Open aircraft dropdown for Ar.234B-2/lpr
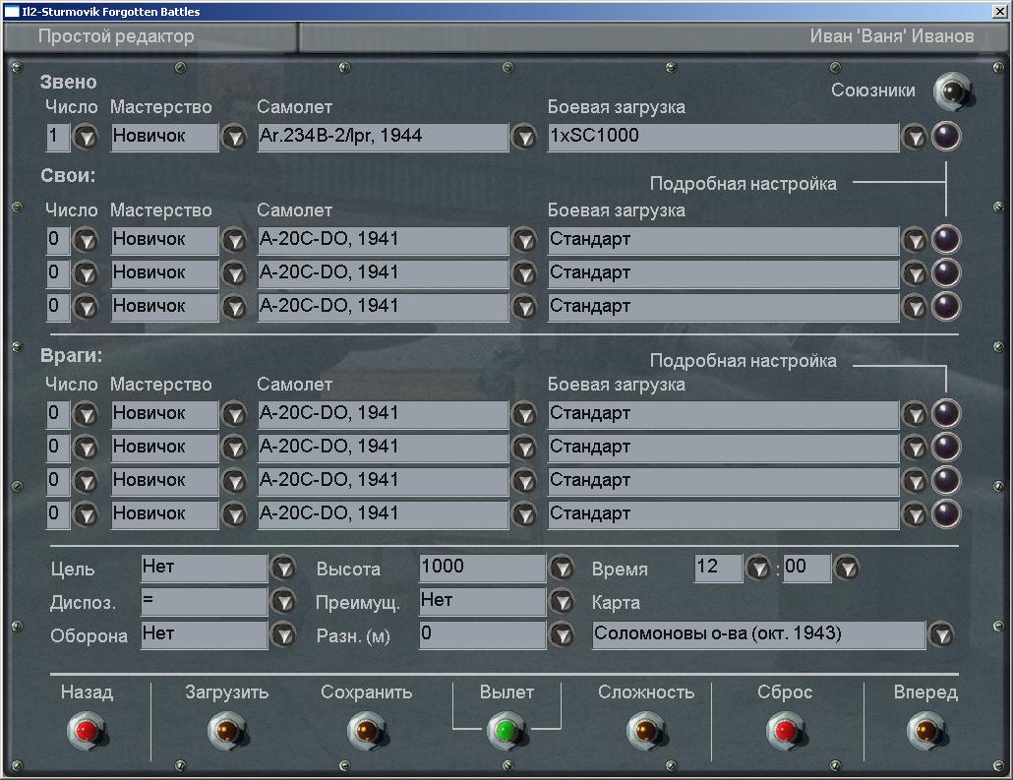 coord(524,138)
